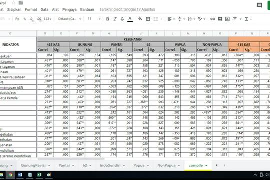This screenshot has width=270, height=180.
Task: Open the fill color bucket
Action: tap(140, 19)
